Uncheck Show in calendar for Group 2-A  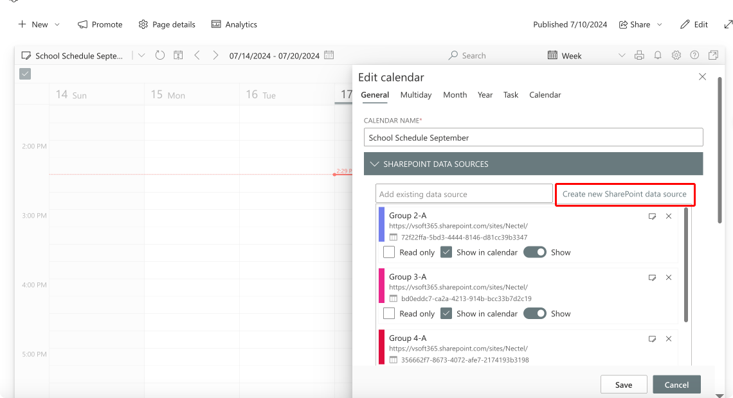(x=446, y=252)
